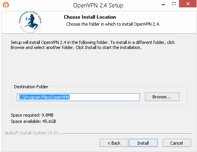
Task: Click the separator line beside Nullsoft text
Action: pos(126,133)
